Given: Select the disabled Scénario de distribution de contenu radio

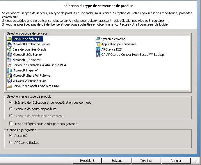Looking at the screenshot, I should point(11,116).
